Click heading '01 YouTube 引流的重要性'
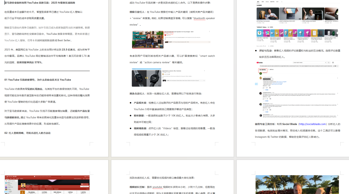 click(37, 80)
